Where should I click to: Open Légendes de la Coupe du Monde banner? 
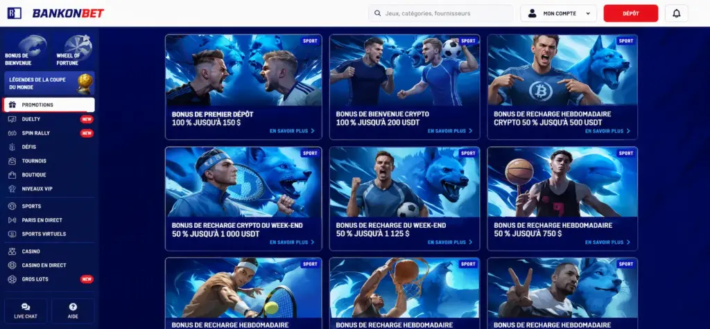click(x=49, y=83)
